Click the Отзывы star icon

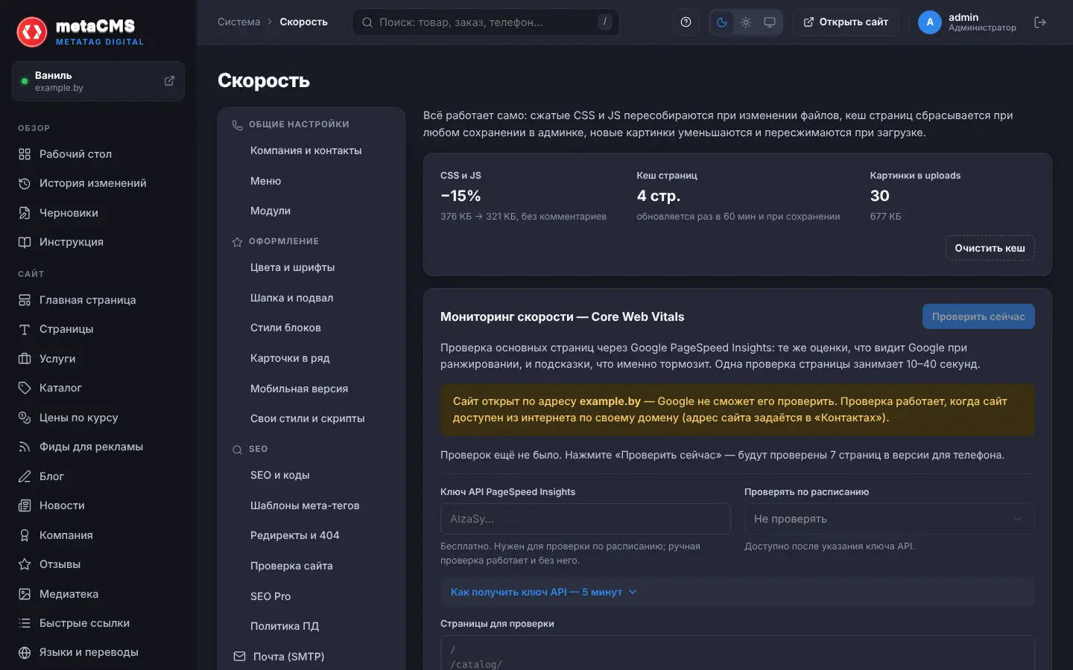(25, 564)
